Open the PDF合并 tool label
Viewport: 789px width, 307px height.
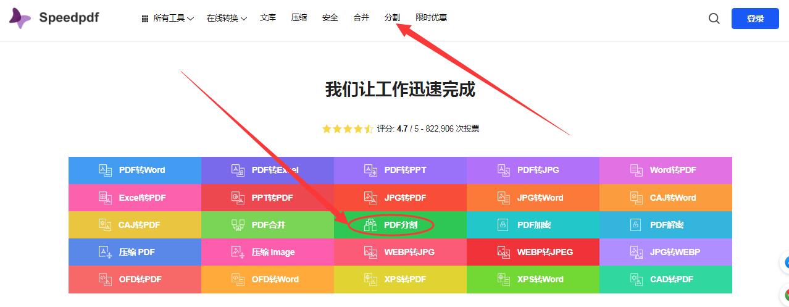coord(269,225)
